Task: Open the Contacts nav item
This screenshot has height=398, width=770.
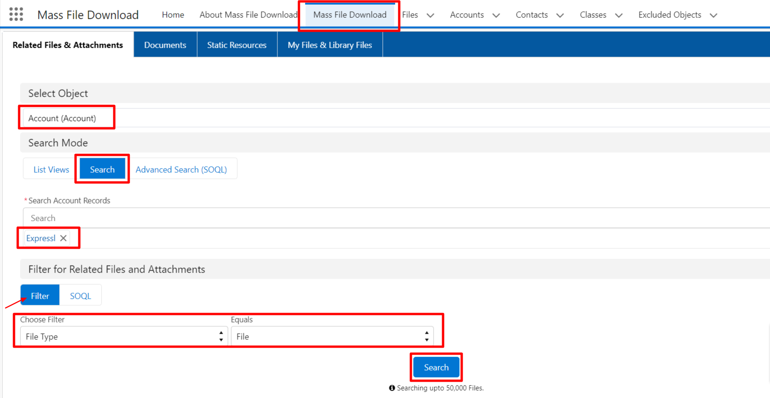Action: pyautogui.click(x=532, y=15)
